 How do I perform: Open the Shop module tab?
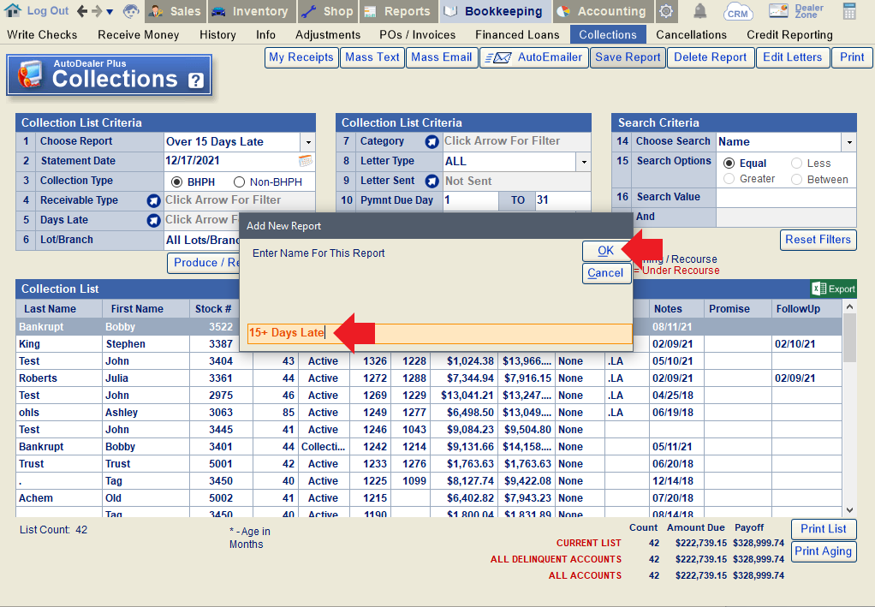coord(328,11)
